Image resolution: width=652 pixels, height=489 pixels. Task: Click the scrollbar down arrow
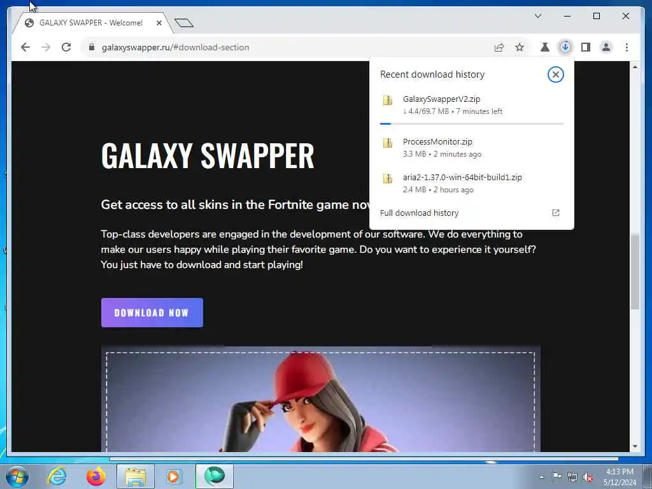pyautogui.click(x=635, y=446)
